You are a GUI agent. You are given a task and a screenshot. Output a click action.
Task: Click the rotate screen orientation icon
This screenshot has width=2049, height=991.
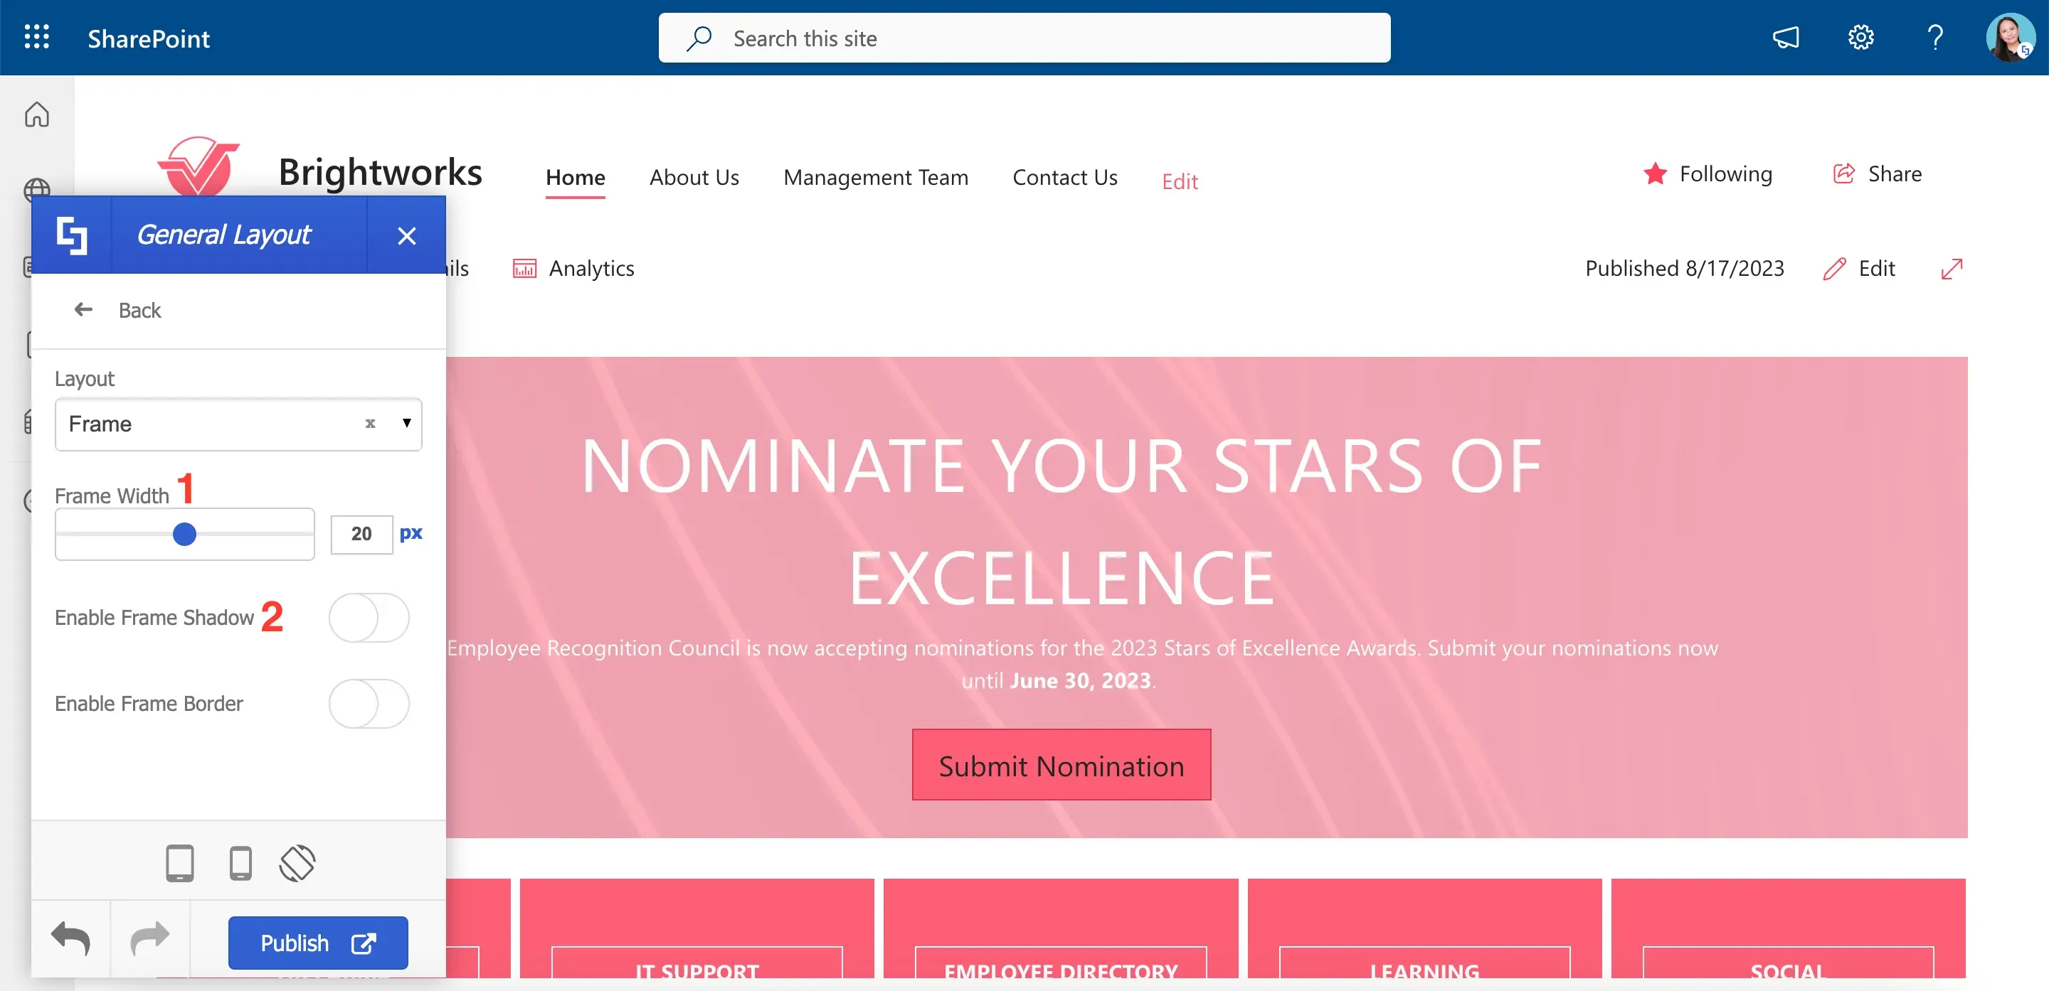[x=297, y=863]
